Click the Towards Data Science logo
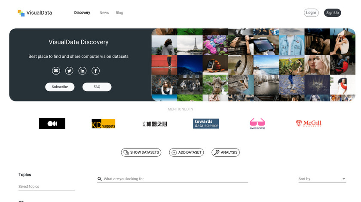The width and height of the screenshot is (361, 202). point(206,124)
